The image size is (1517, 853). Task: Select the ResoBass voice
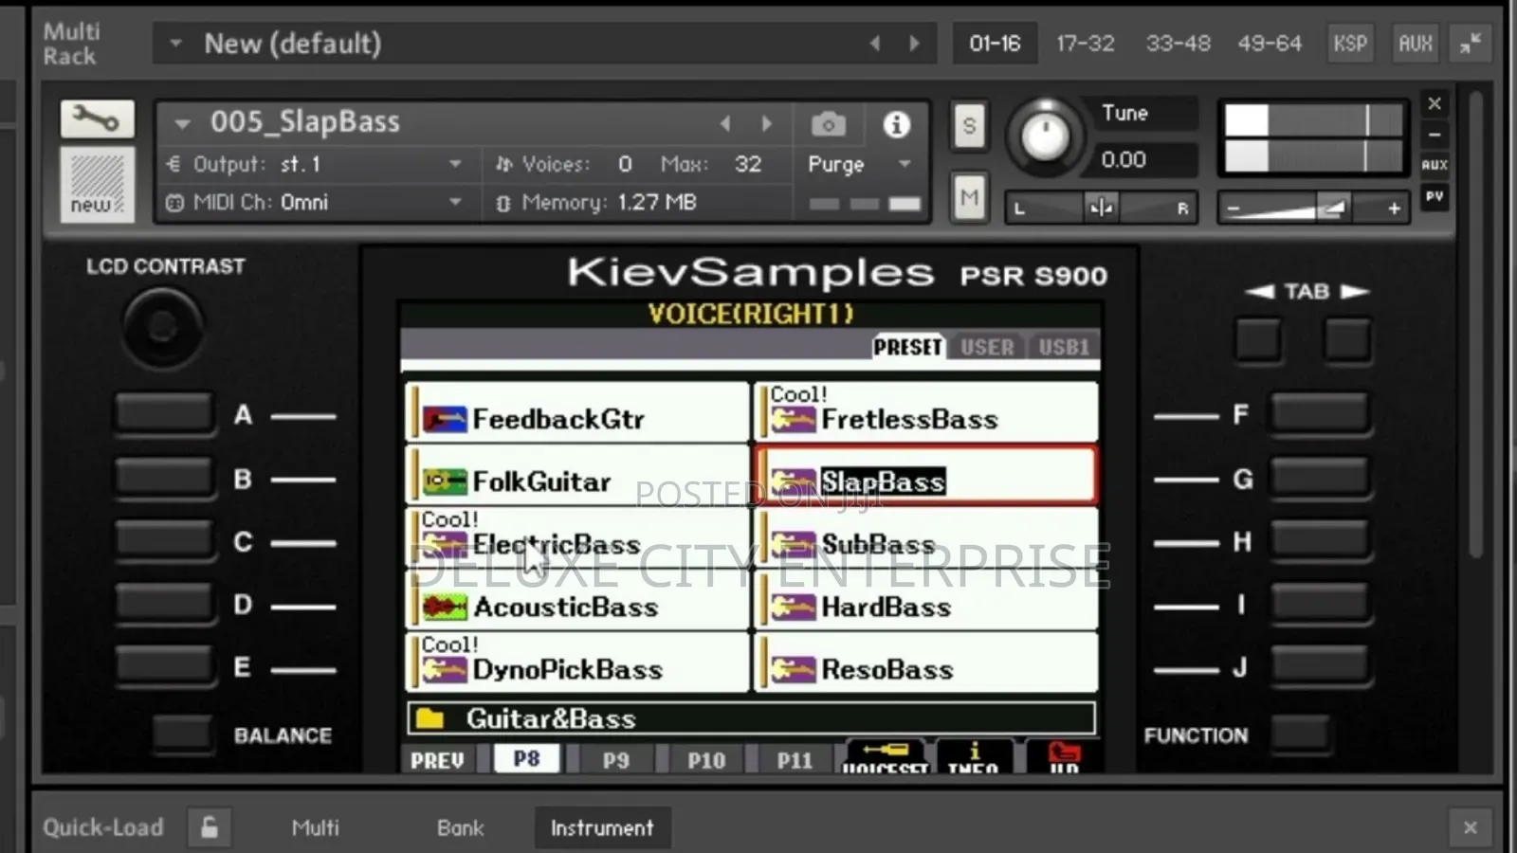[926, 663]
